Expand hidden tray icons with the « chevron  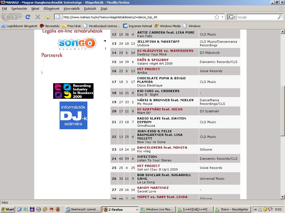[x=255, y=209]
